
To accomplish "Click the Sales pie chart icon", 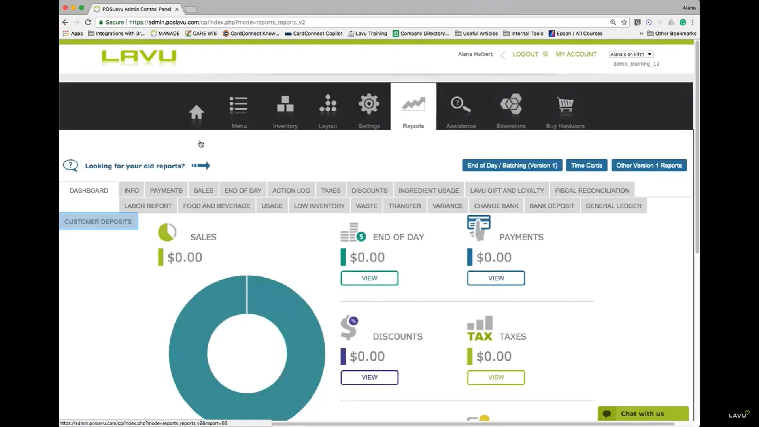I will coord(167,232).
